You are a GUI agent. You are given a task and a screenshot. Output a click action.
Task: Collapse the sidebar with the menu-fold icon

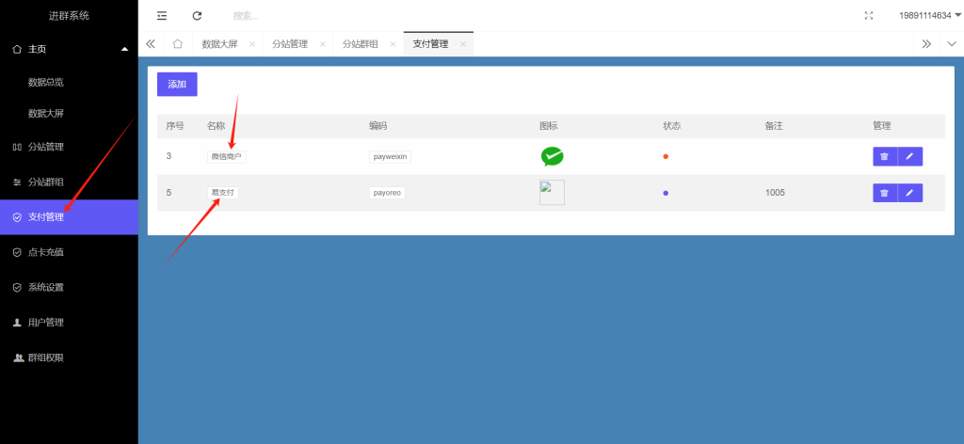coord(162,16)
